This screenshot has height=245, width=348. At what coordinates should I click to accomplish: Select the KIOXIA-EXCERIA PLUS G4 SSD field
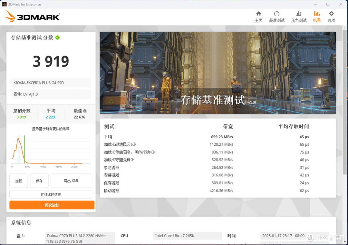click(51, 83)
